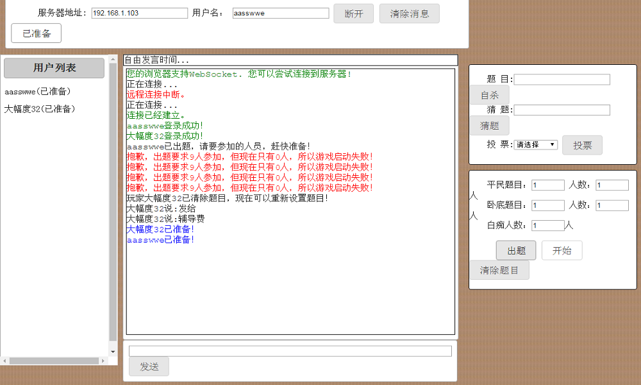Click the 用户列表 header button
The image size is (641, 385).
[54, 68]
